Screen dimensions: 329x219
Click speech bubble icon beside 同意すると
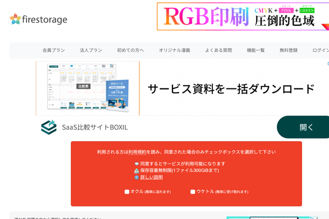click(137, 164)
